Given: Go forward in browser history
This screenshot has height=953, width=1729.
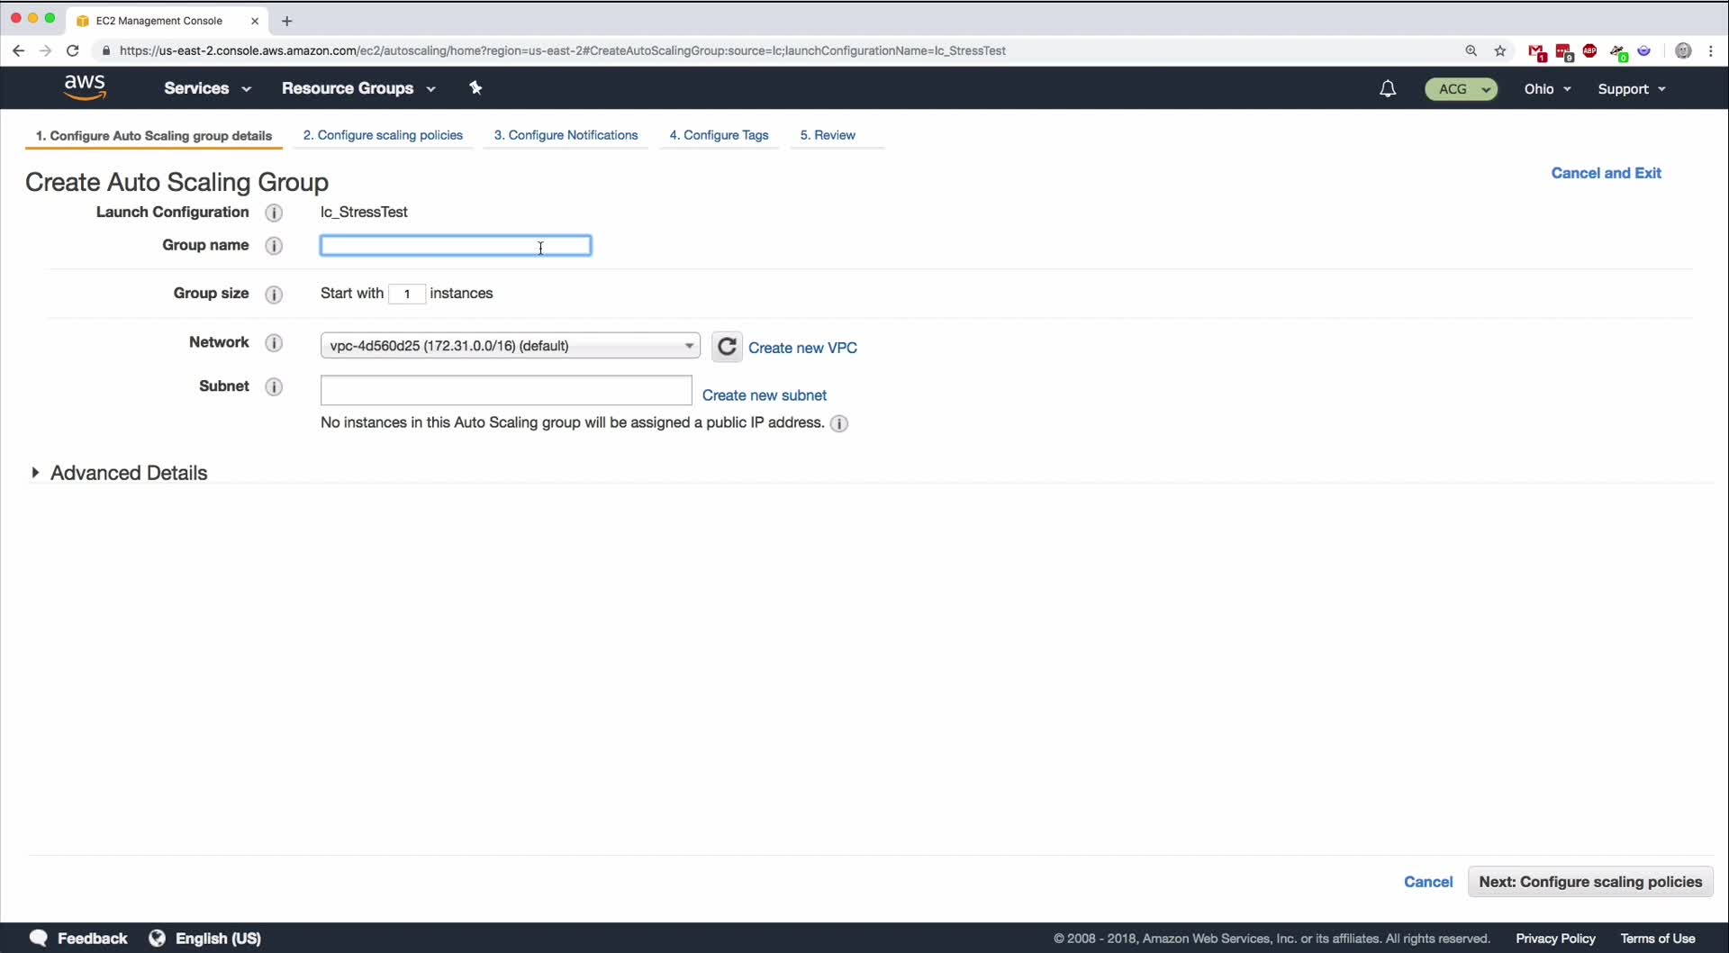Looking at the screenshot, I should (x=45, y=50).
